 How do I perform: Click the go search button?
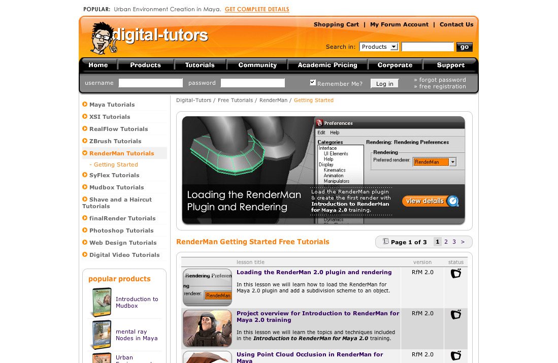(465, 47)
